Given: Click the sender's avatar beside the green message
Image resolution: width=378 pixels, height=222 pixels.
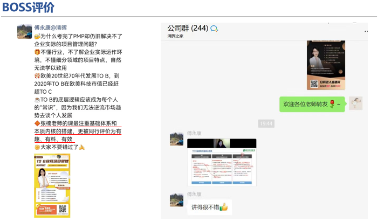Looking at the screenshot, I should click(355, 103).
